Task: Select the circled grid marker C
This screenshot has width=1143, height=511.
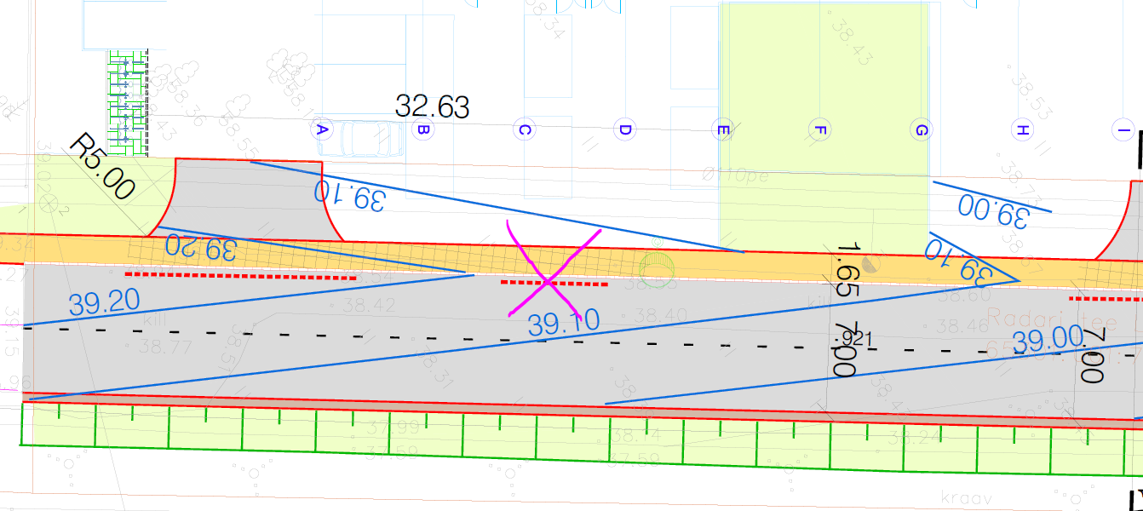Action: [x=524, y=130]
